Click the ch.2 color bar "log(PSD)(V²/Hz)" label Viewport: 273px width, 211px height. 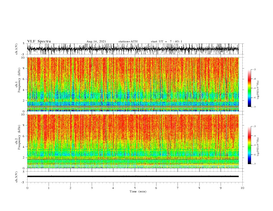258,147
